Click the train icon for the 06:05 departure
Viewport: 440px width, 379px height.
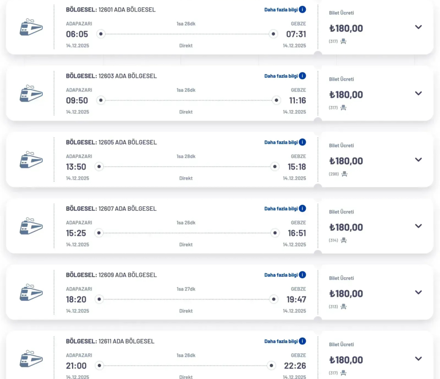tap(31, 27)
